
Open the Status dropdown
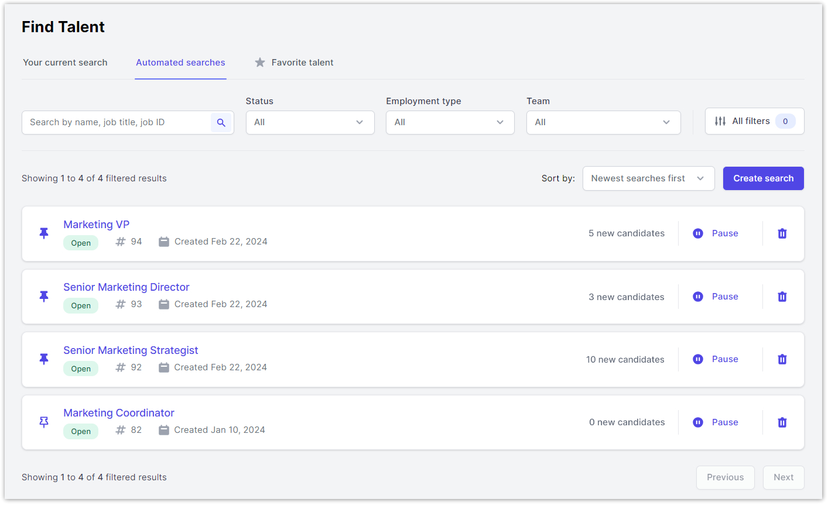click(x=310, y=123)
